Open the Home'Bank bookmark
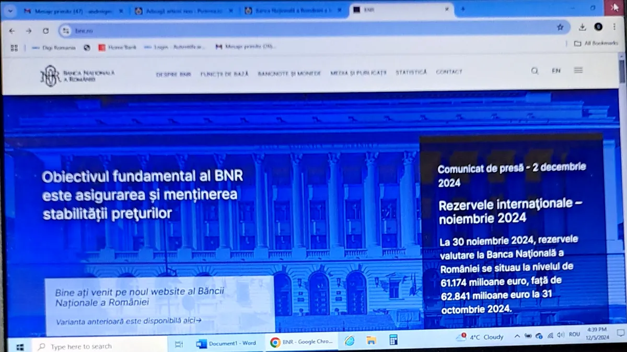Screen dimensions: 627x352 (x=117, y=47)
